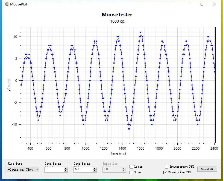Enable the Stem checkbox
Image resolution: width=223 pixels, height=181 pixels.
tap(131, 172)
